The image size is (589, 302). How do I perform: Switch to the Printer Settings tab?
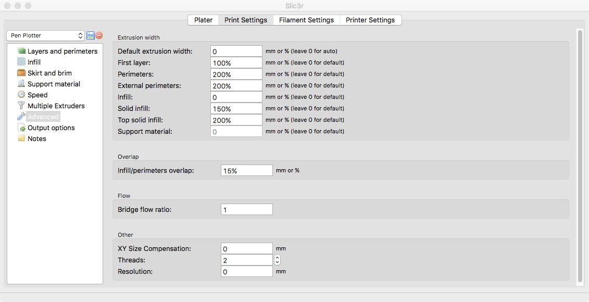[371, 20]
